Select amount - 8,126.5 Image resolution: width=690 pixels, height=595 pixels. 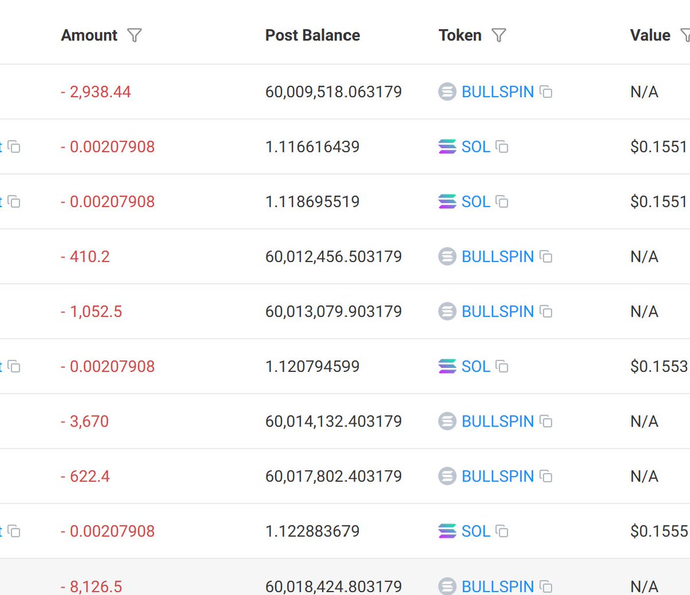click(91, 586)
